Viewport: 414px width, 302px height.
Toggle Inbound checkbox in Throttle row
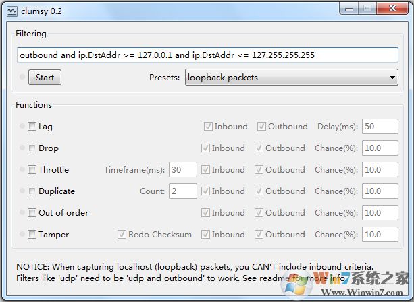[x=205, y=169]
